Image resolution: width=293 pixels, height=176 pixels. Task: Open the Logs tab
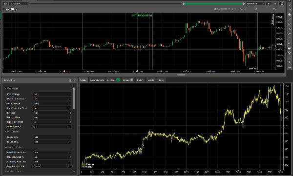point(161,80)
